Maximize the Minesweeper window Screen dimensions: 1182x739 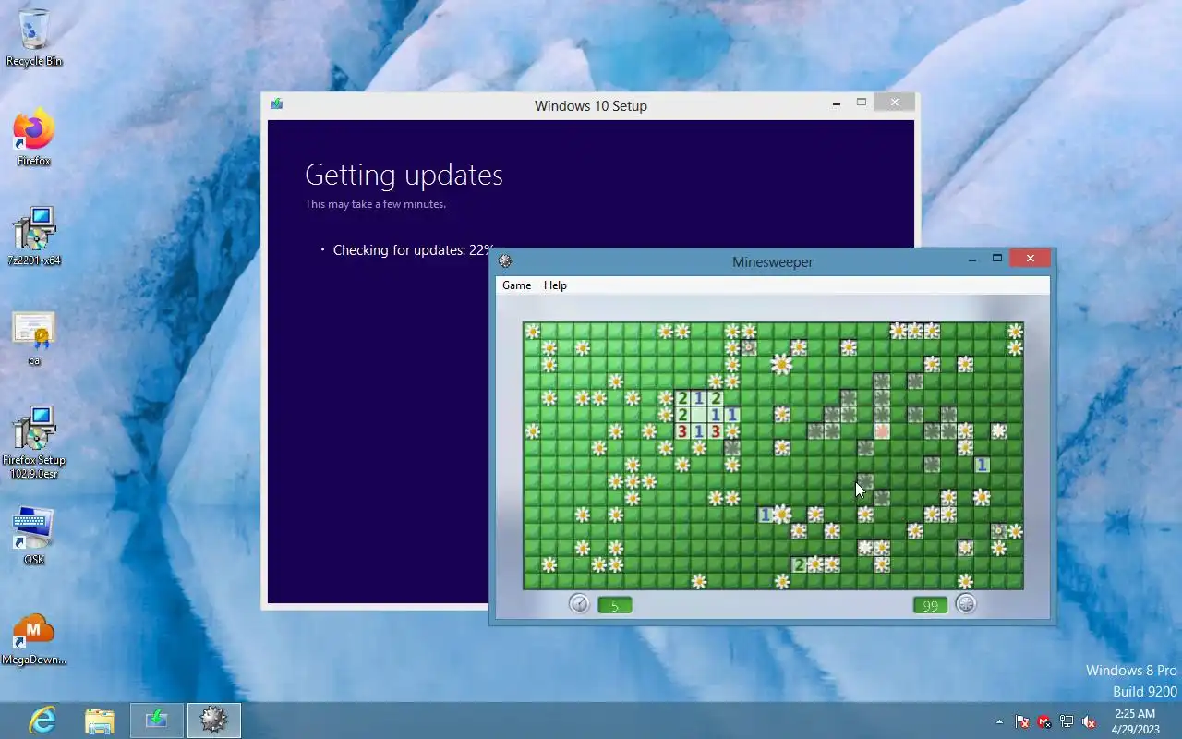point(996,260)
